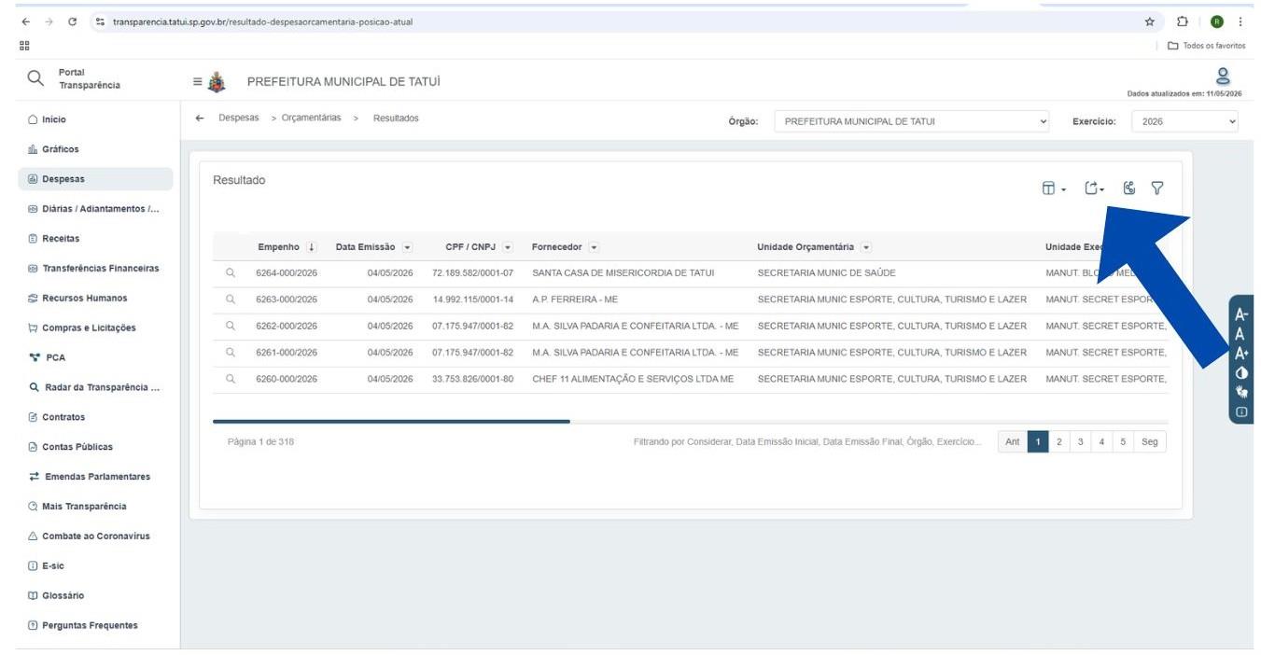The height and width of the screenshot is (655, 1261).
Task: Open Transferências Financeiras in the sidebar
Action: pyautogui.click(x=94, y=269)
